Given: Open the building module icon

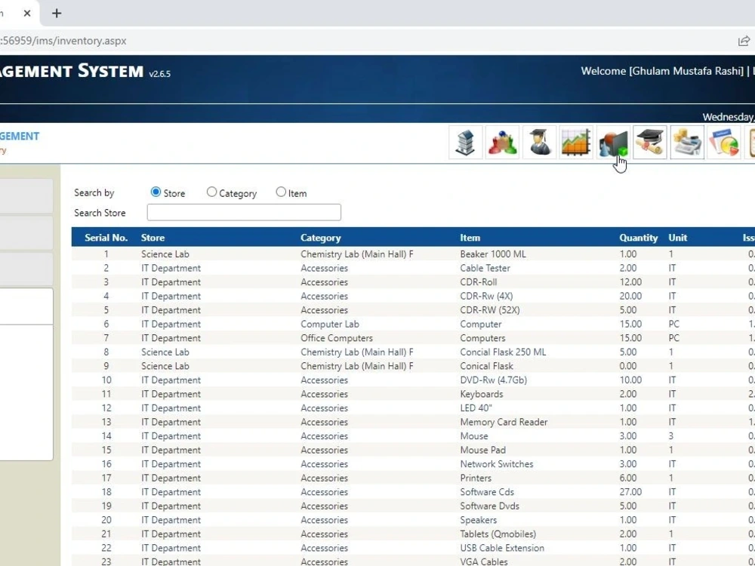Looking at the screenshot, I should 465,143.
